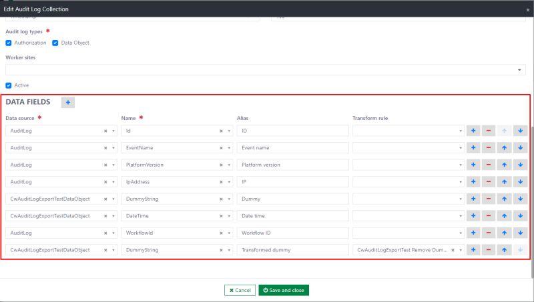Click the Cancel button
534x302 pixels.
(x=240, y=290)
